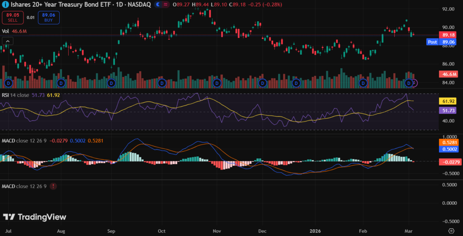
Task: Click the Vol 46.6M volume legend
Action: pos(14,31)
